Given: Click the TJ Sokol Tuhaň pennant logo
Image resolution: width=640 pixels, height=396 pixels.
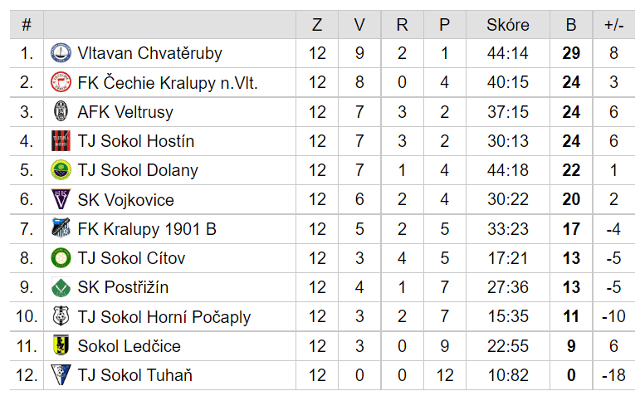Looking at the screenshot, I should point(61,375).
